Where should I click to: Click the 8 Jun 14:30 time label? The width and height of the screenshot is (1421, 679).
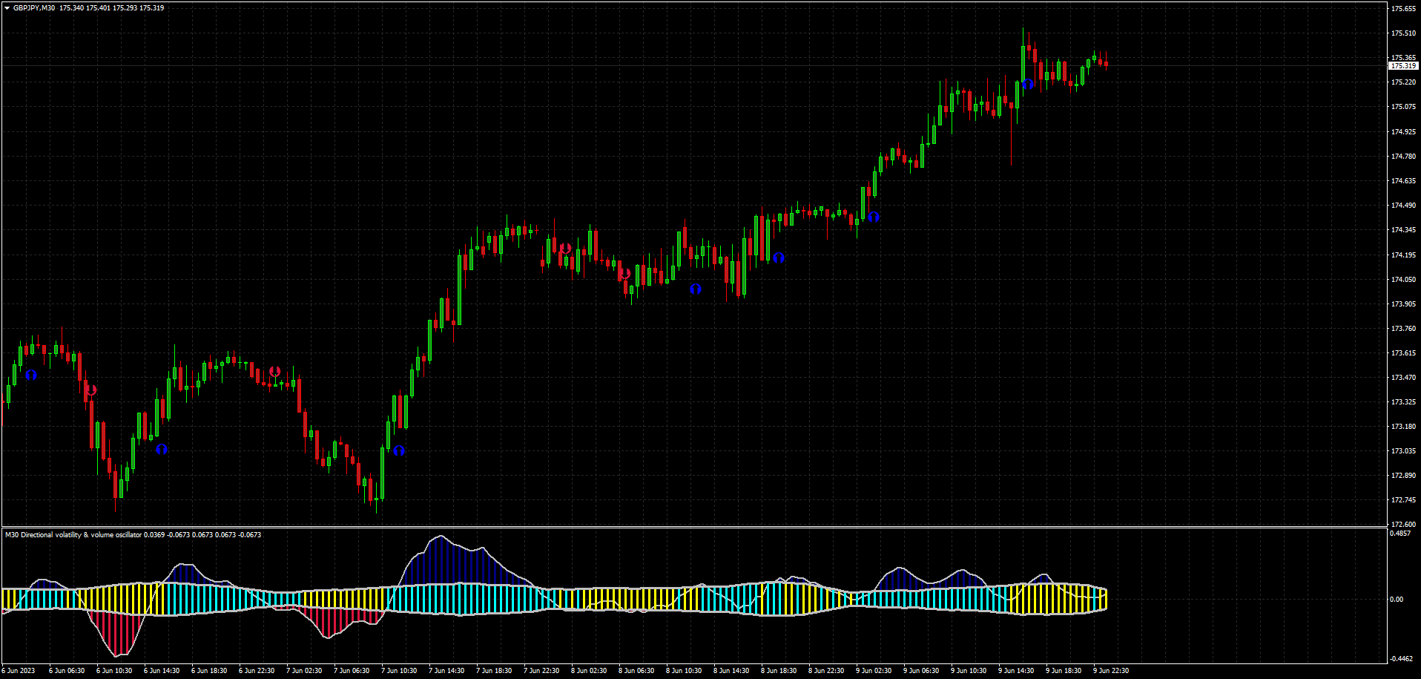[x=731, y=671]
